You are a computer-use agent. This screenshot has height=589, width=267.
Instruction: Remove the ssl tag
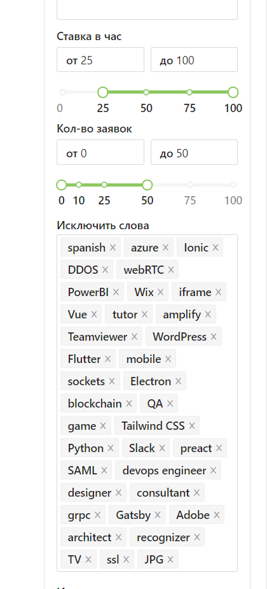point(126,560)
